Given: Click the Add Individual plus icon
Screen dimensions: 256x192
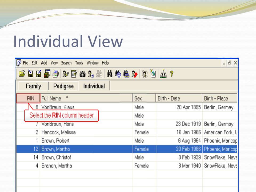Looking at the screenshot, I should [91, 74].
